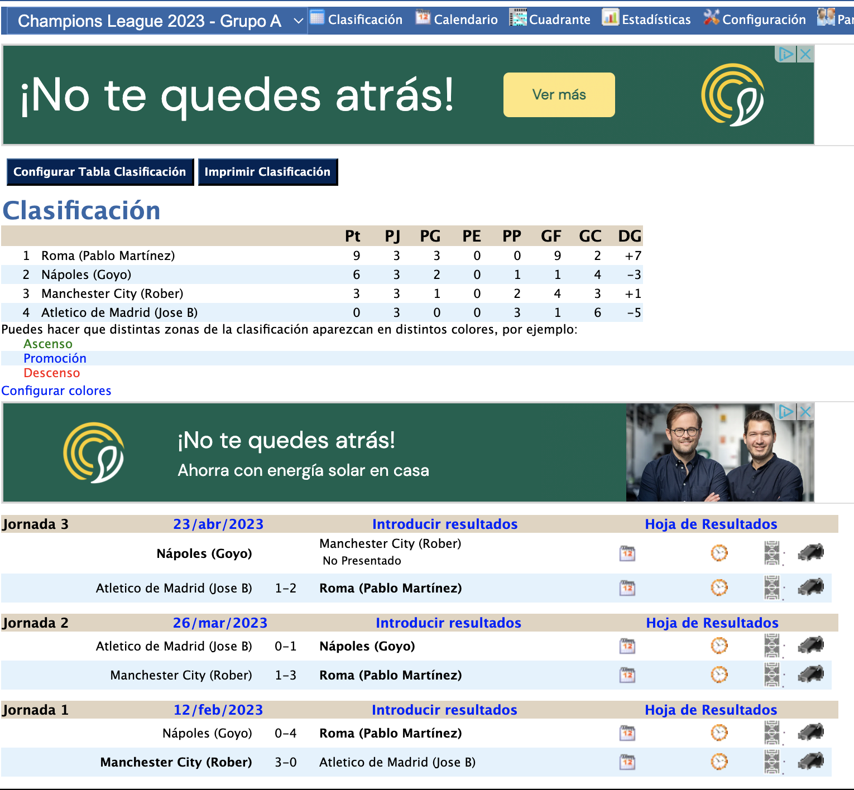Click clock icon for Manchester City 3-0 Atletico
The width and height of the screenshot is (854, 790).
click(x=719, y=762)
